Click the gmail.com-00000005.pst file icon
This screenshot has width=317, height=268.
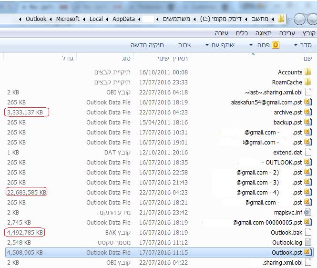point(308,222)
